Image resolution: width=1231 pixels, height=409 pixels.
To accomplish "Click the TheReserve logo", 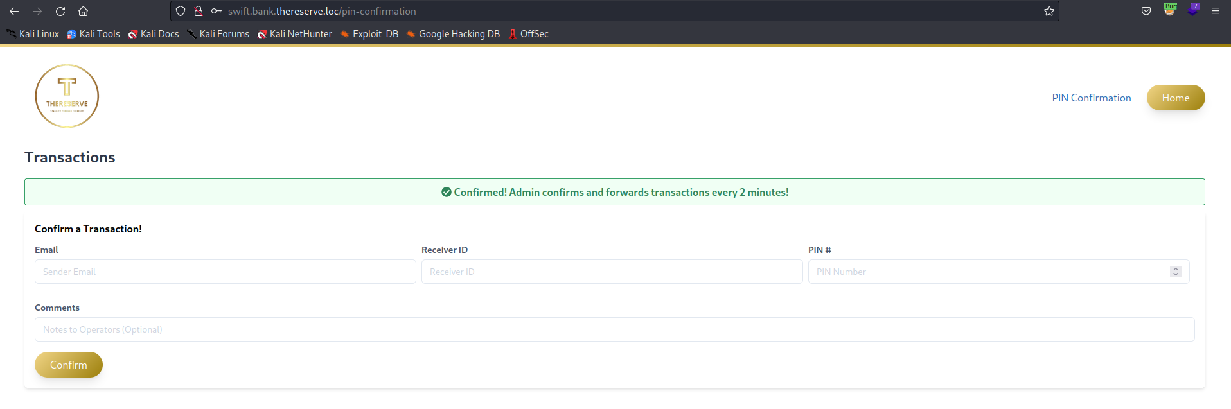I will 67,96.
